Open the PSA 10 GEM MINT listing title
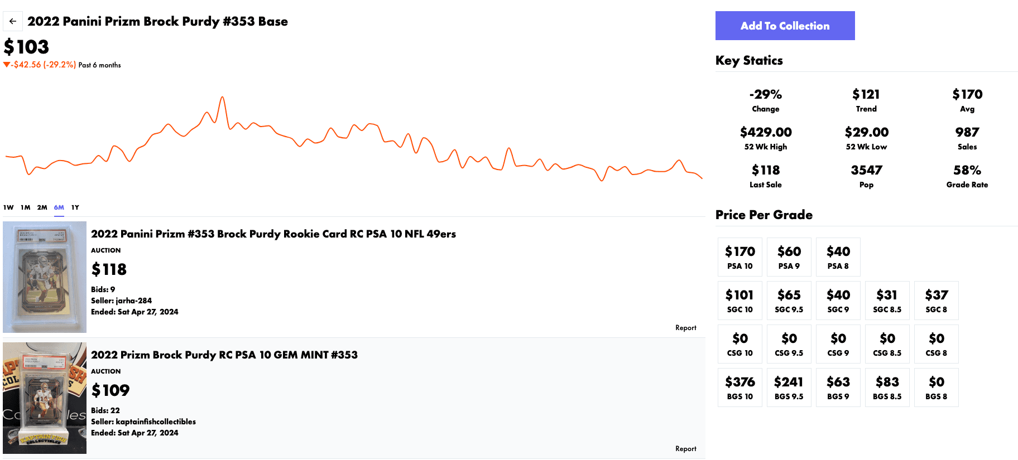Image resolution: width=1018 pixels, height=460 pixels. point(224,355)
